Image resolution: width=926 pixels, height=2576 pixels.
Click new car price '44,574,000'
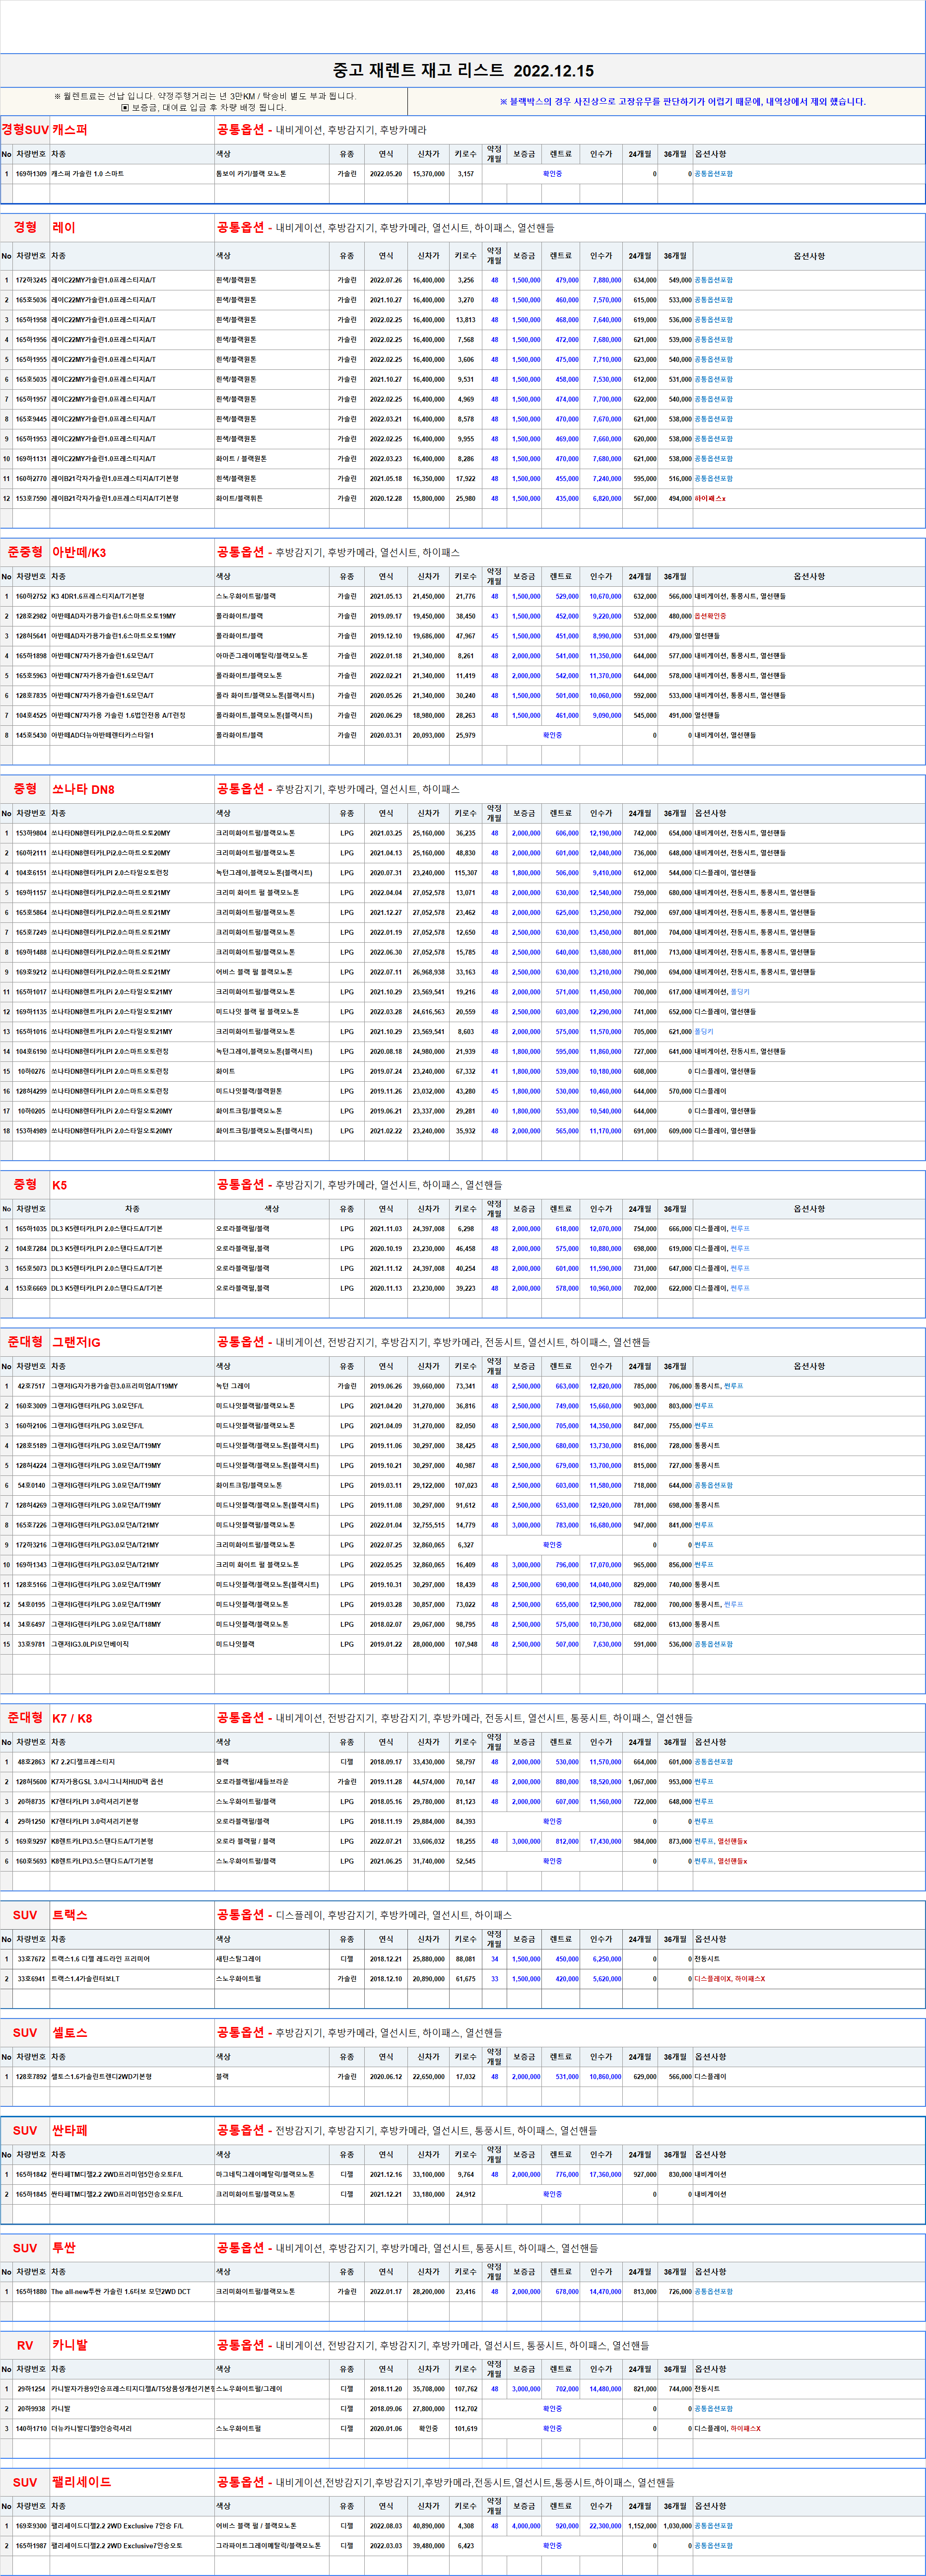click(x=428, y=1782)
